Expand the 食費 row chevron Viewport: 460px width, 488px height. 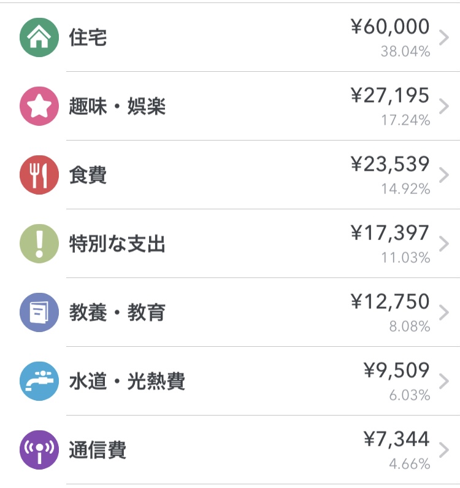tap(445, 176)
